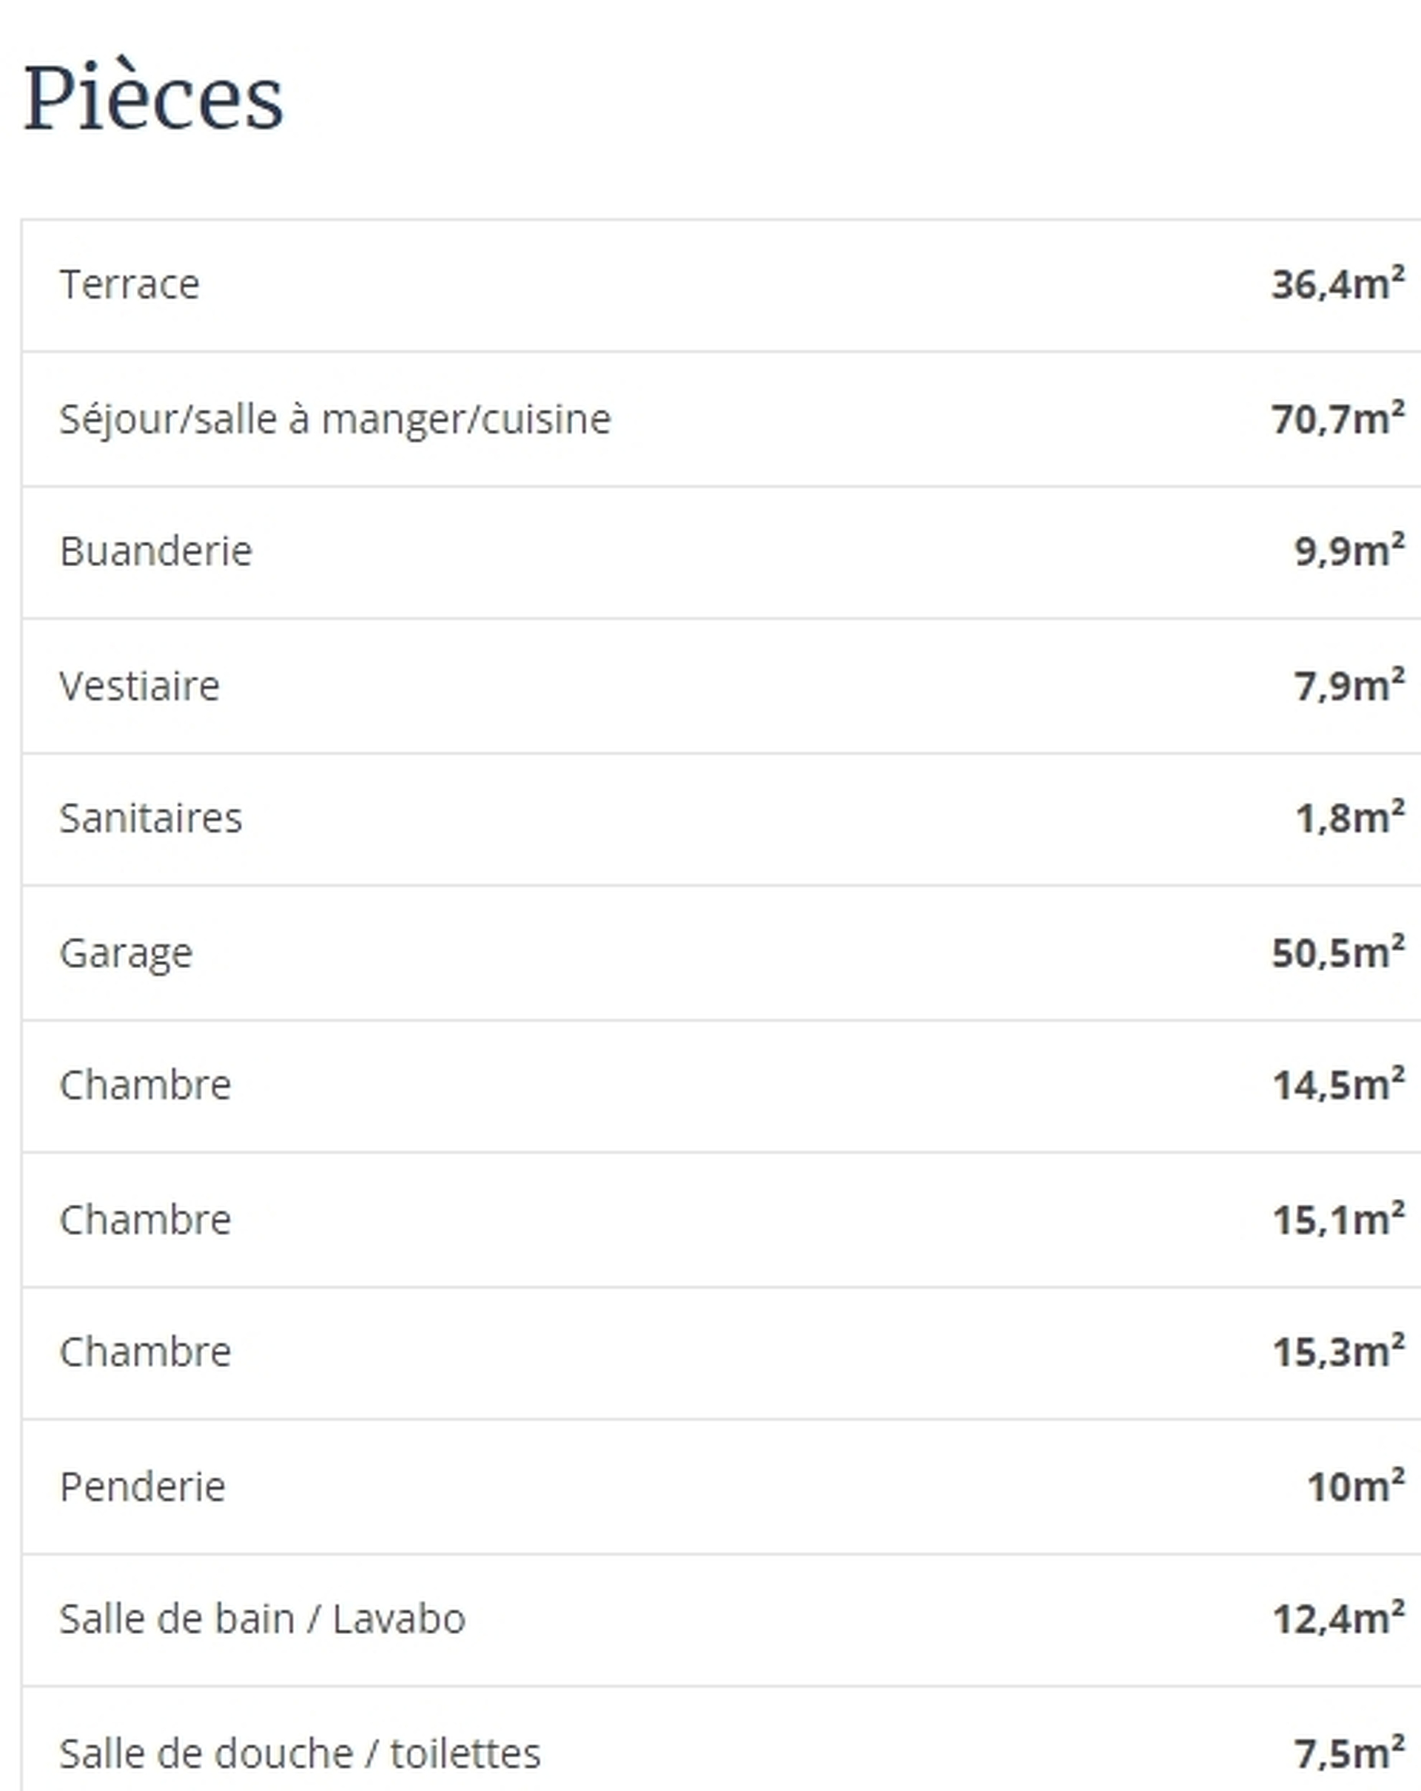Select the Chambre row with 15,3m²

[721, 1353]
